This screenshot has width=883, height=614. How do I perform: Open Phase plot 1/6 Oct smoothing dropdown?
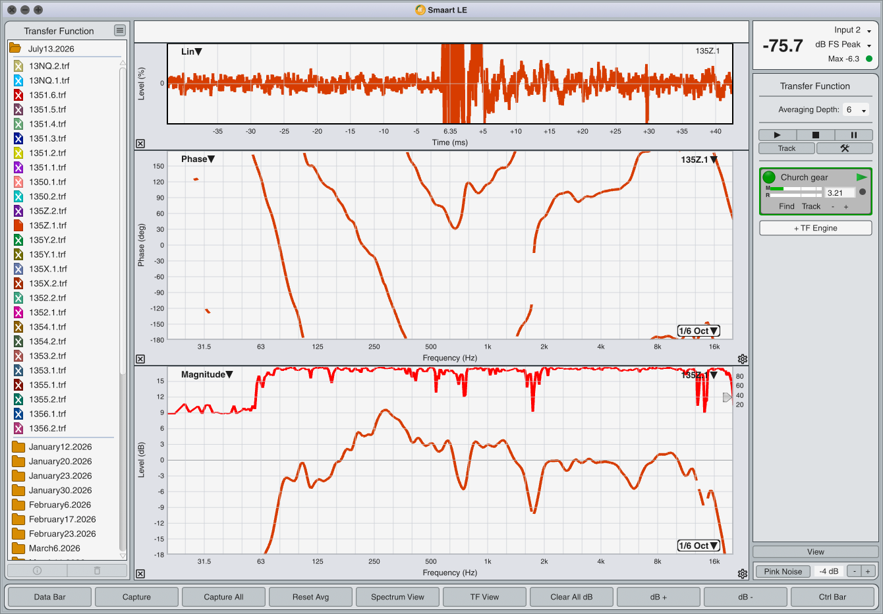(698, 331)
